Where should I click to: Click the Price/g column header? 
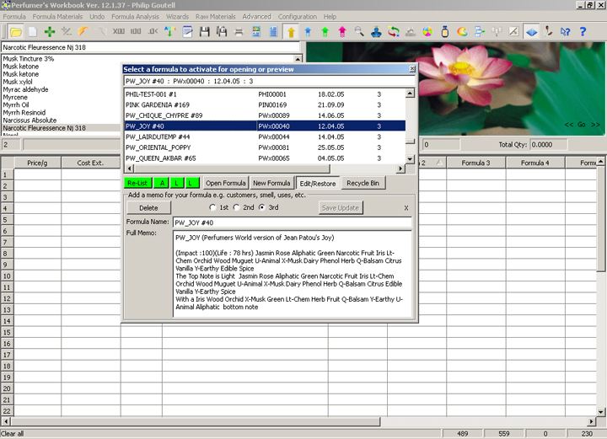[37, 163]
